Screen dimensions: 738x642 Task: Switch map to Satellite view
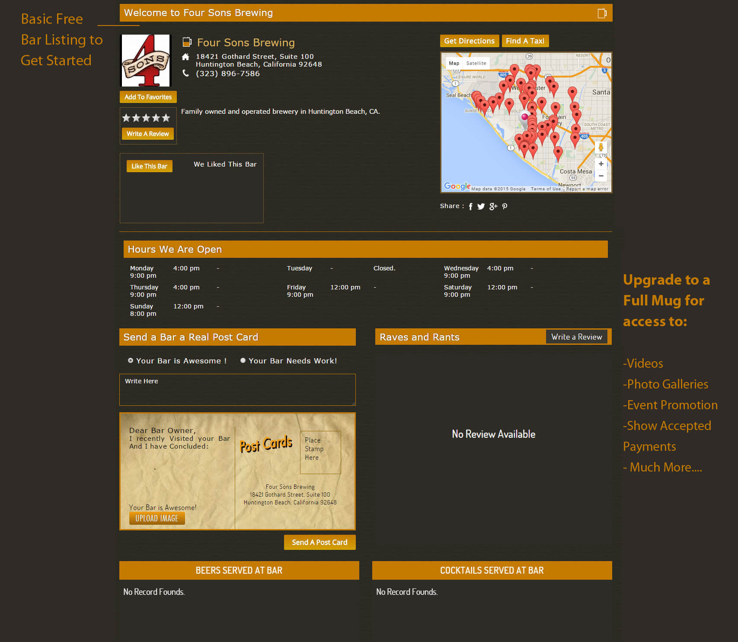pos(476,63)
